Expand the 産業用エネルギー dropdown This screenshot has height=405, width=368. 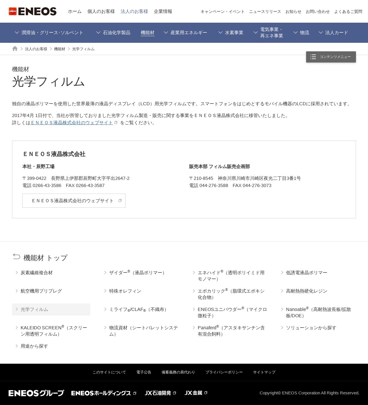[x=185, y=33]
